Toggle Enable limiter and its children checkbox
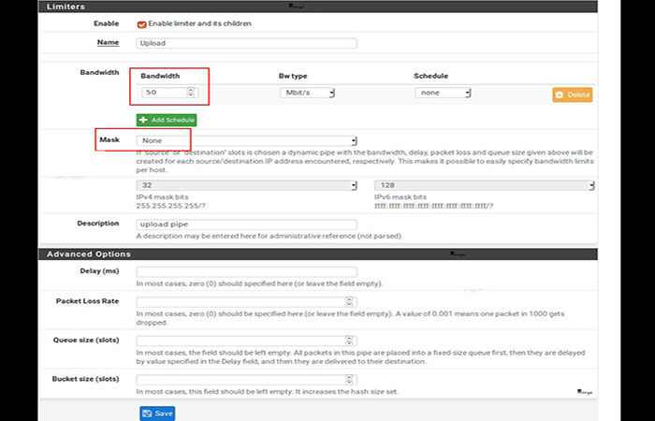Viewport: 655px width, 421px height. pos(141,24)
